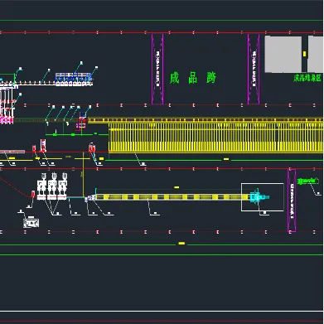Select the green "成品跨" text label

click(x=193, y=78)
